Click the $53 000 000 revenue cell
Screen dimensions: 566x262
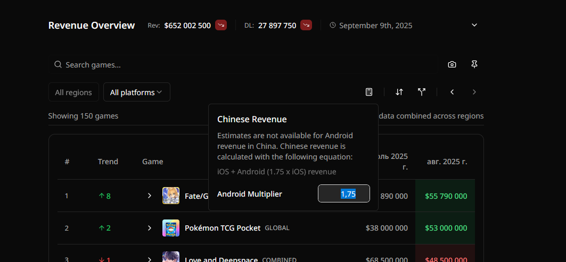click(x=446, y=228)
